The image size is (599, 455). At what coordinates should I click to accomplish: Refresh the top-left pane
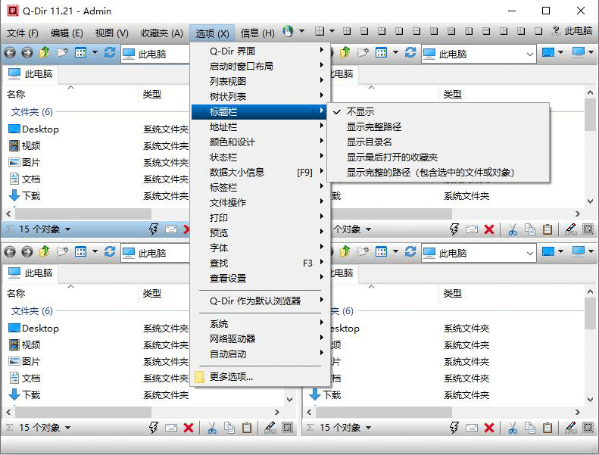pyautogui.click(x=110, y=52)
